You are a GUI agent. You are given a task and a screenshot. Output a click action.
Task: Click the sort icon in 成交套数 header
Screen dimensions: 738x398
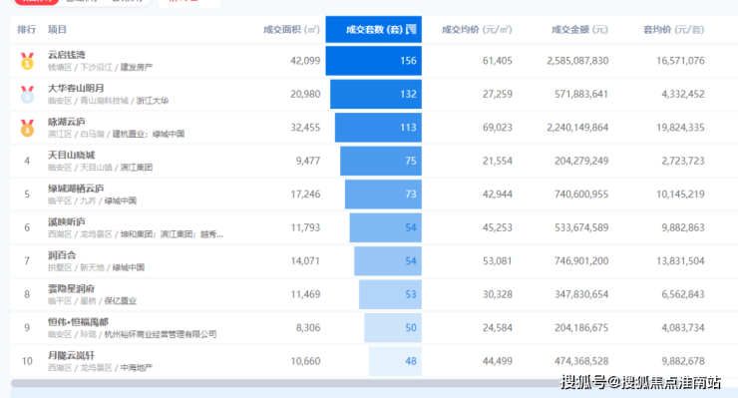411,29
